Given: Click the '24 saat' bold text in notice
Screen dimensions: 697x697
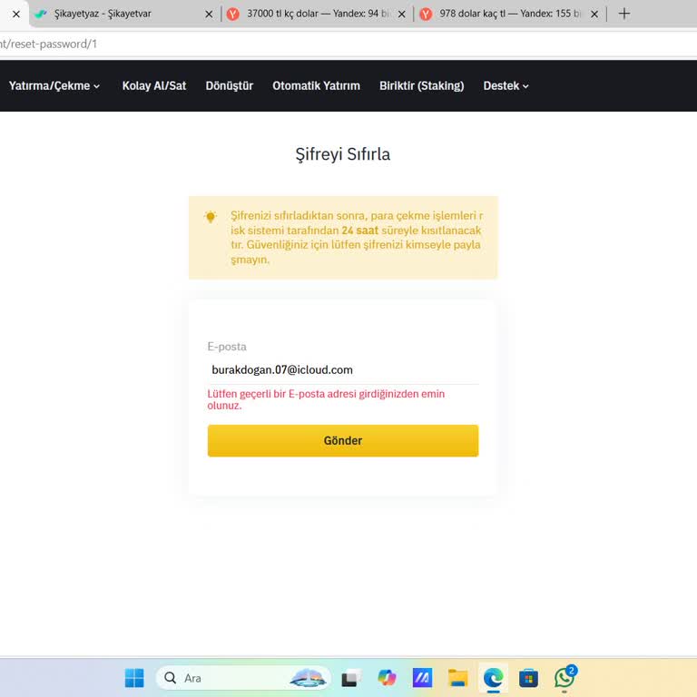Looking at the screenshot, I should click(359, 231).
